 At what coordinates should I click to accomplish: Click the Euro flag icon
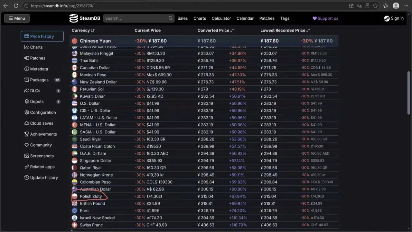pos(74,211)
